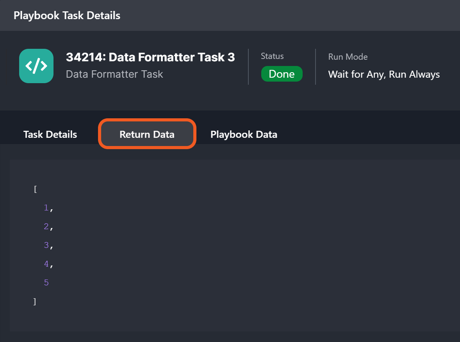460x342 pixels.
Task: Click the empty area of the JSON output panel
Action: [x=254, y=246]
